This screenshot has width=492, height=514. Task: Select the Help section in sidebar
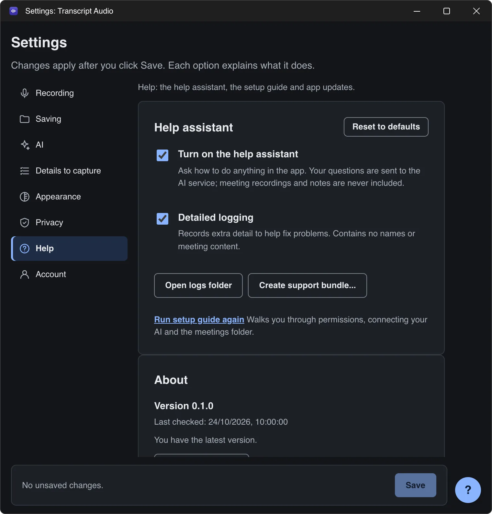[x=69, y=249]
